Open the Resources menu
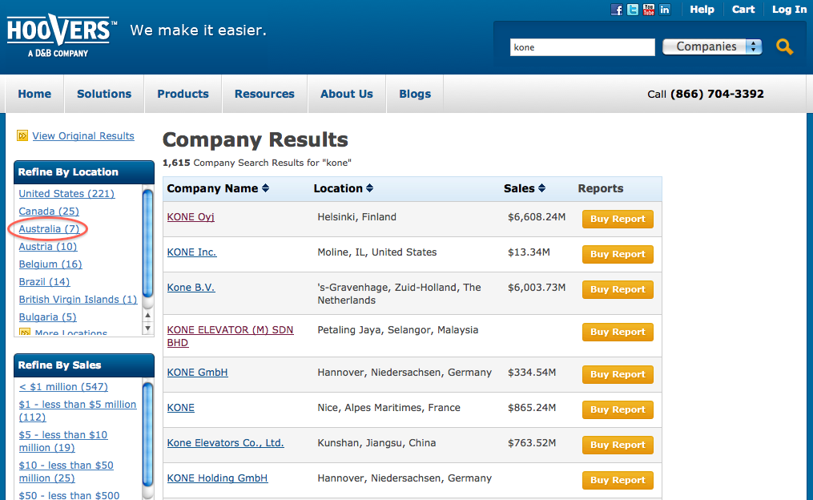 [264, 94]
